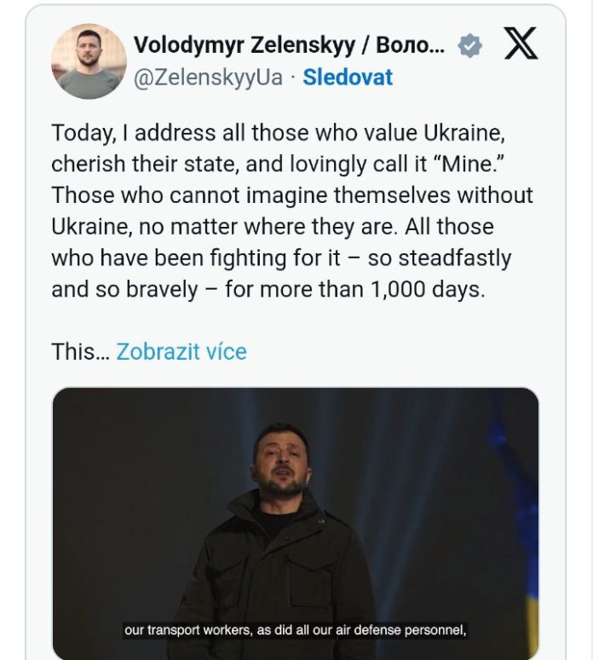Click the truncated "This…" text
Viewport: 593px width, 660px height.
click(x=80, y=351)
